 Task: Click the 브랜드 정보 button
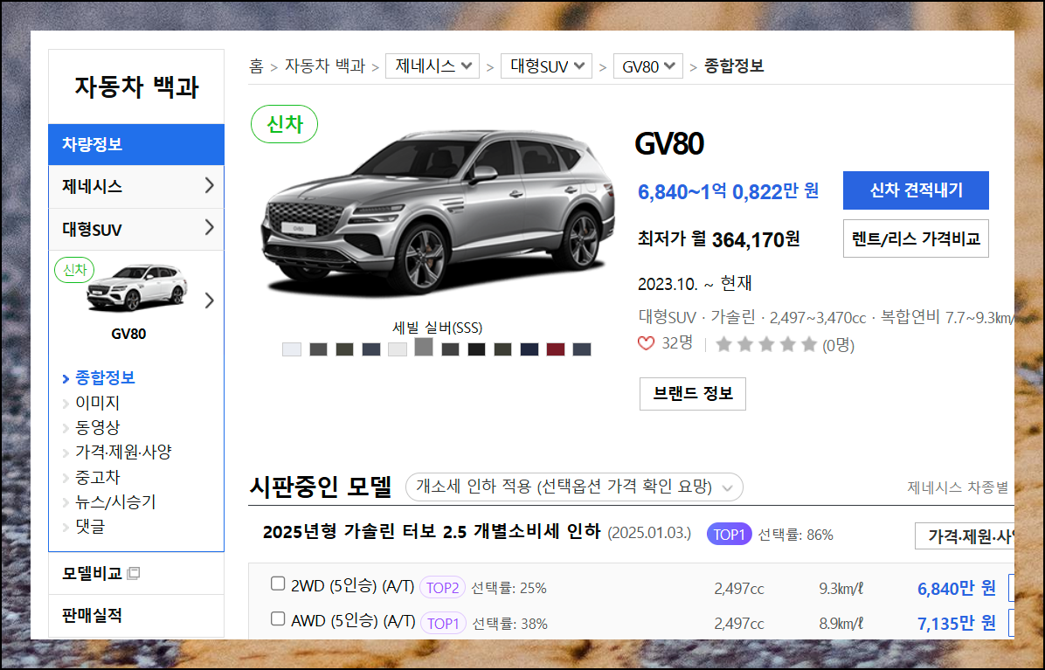click(693, 394)
